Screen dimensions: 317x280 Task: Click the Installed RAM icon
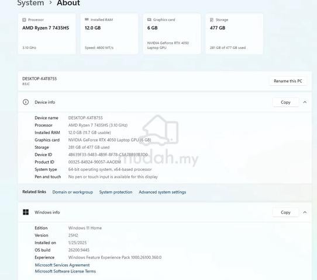coord(87,19)
